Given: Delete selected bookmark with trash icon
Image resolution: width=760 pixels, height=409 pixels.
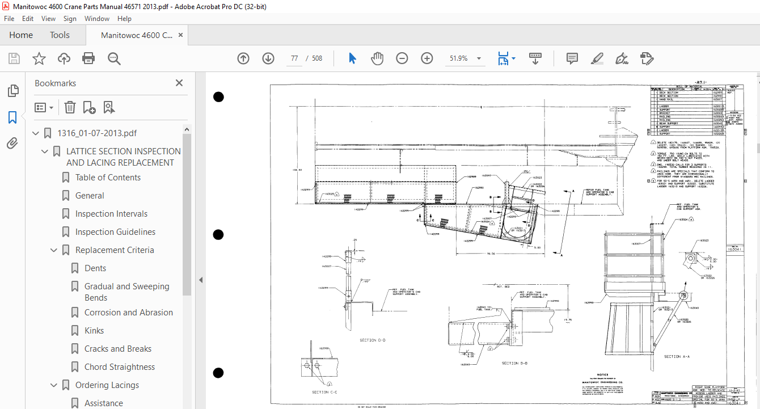Looking at the screenshot, I should pos(70,107).
